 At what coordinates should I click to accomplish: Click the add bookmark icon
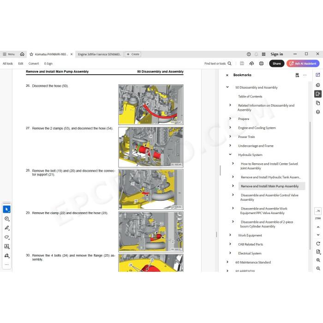click(297, 75)
